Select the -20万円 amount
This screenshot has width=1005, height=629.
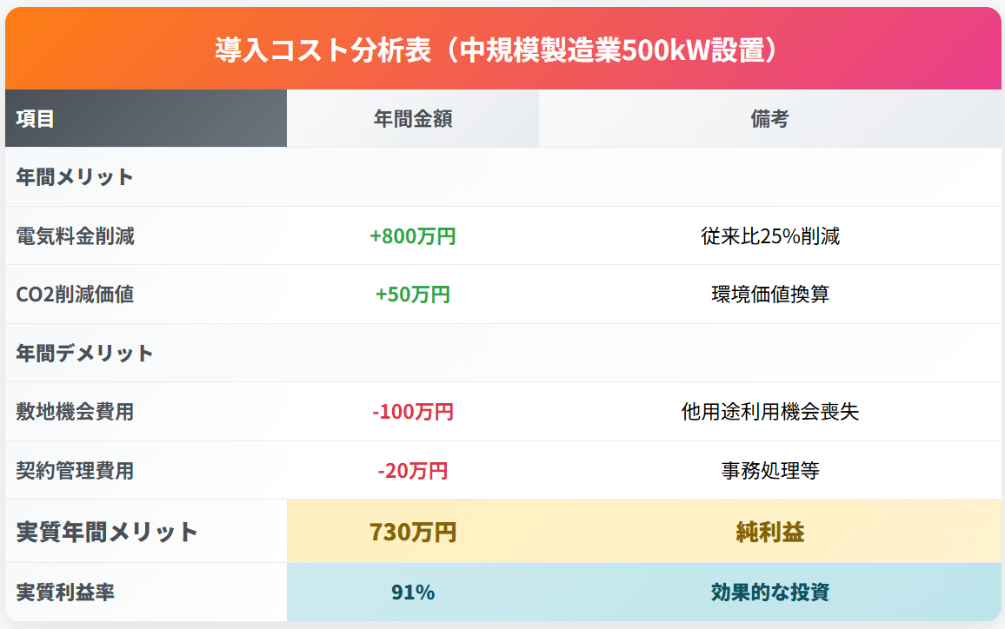412,471
